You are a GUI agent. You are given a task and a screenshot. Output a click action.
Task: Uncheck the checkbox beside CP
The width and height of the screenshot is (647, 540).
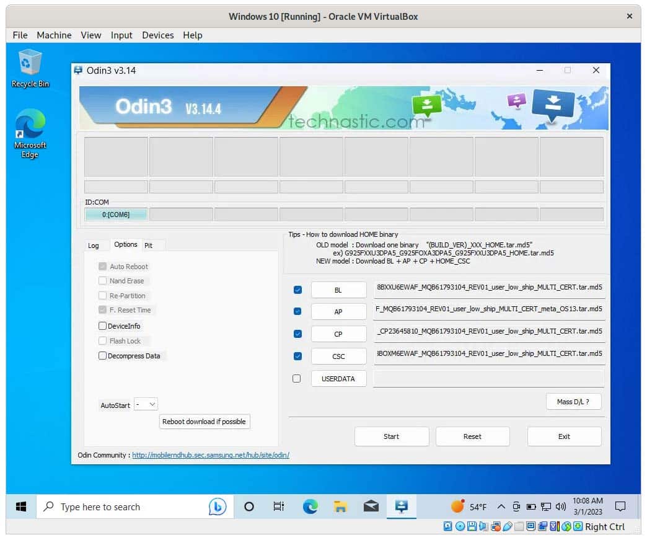[297, 334]
